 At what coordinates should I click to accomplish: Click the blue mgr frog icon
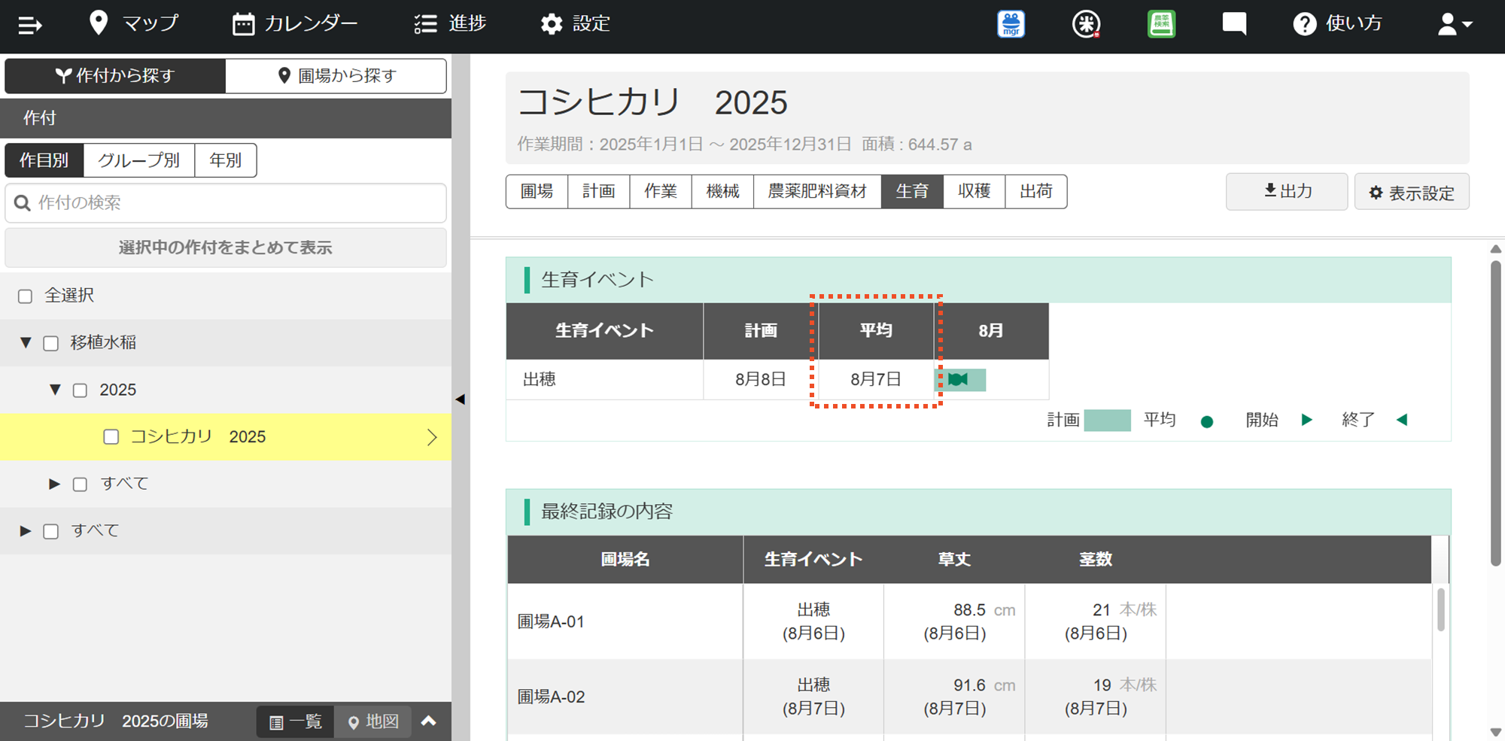[1011, 24]
